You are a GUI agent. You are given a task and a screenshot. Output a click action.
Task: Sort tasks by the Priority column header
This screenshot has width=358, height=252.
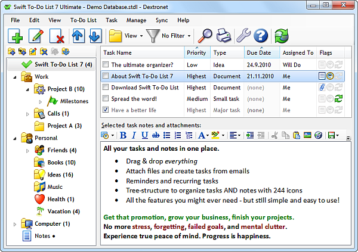(197, 52)
